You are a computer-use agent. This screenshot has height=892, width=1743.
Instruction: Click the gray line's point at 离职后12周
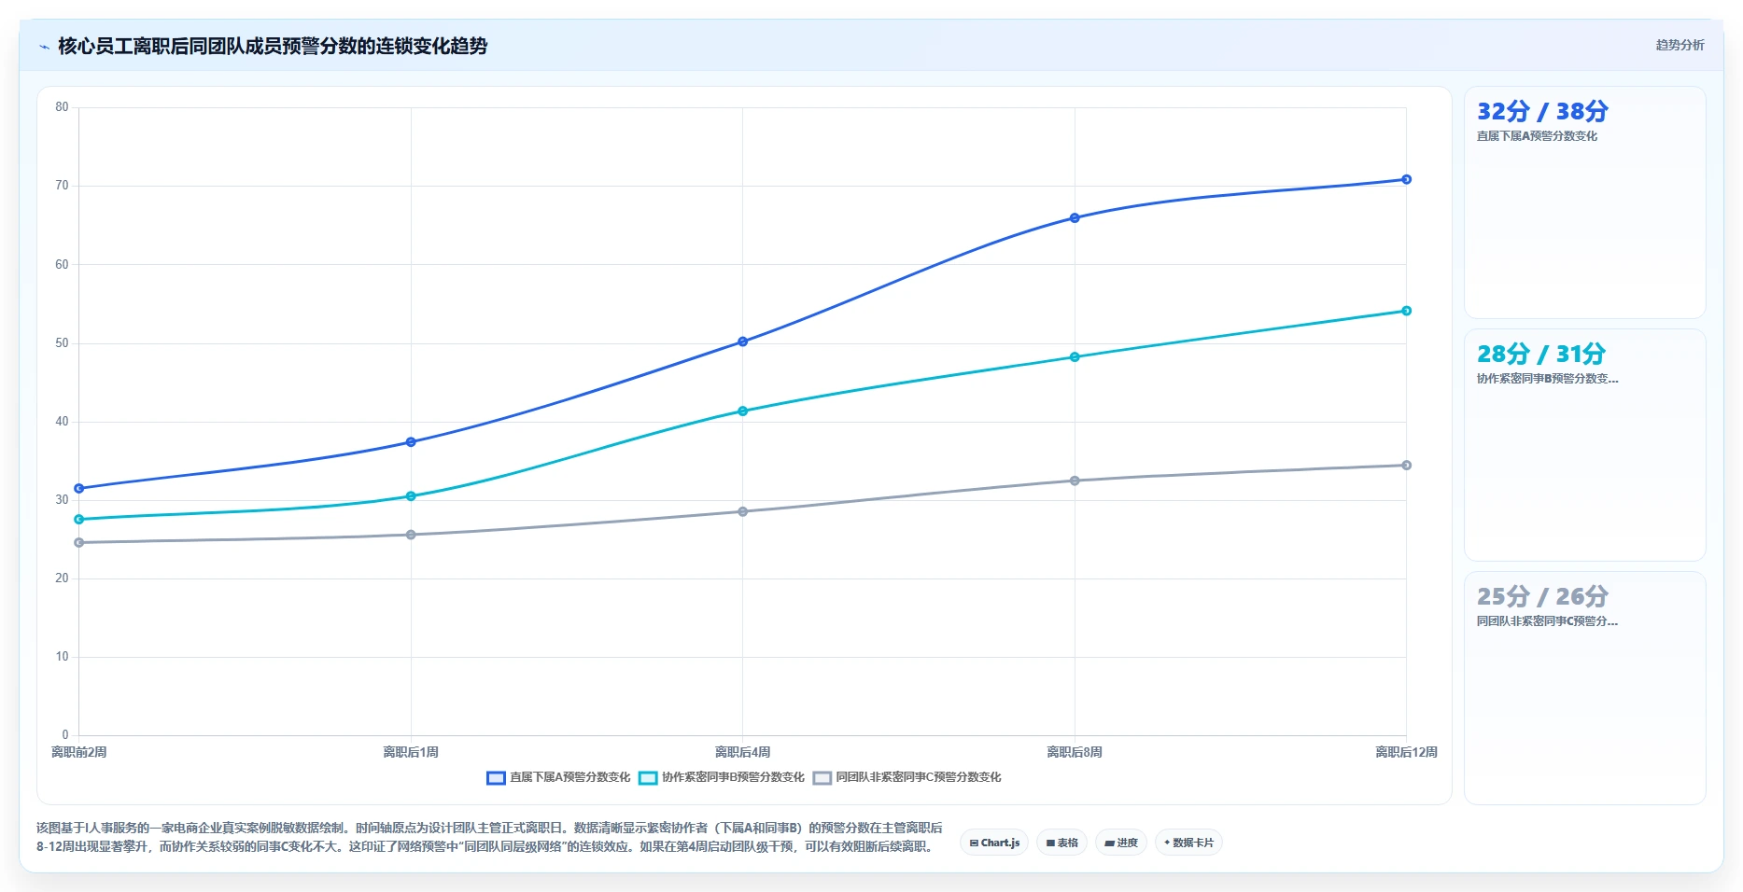tap(1406, 465)
